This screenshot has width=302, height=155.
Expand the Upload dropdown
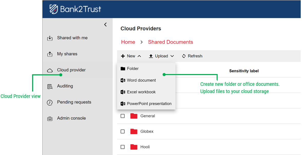[x=172, y=56]
